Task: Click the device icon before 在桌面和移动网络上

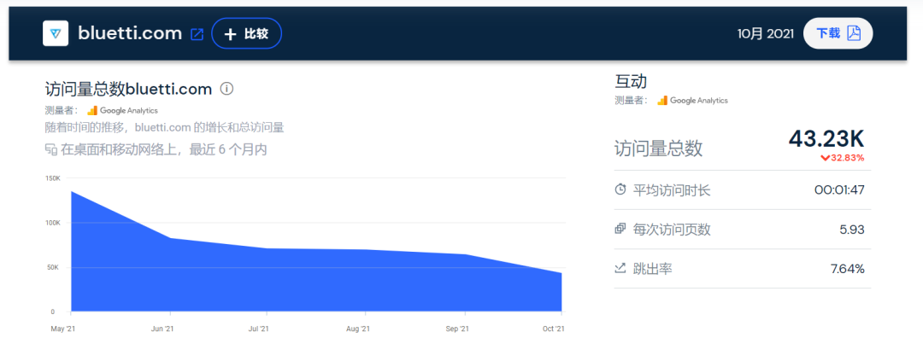Action: pos(50,149)
